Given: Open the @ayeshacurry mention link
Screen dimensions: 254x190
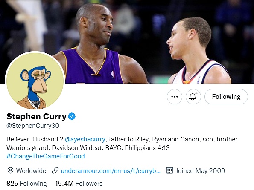Looking at the screenshot, I should click(85, 139).
